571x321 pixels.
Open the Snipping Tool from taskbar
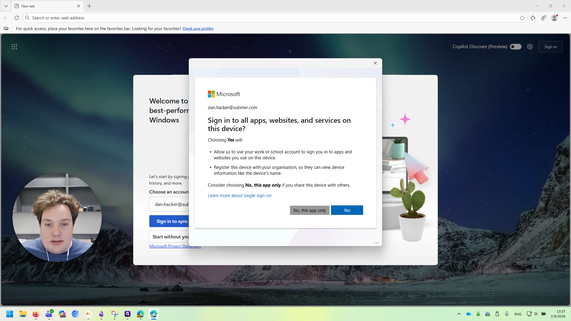(x=114, y=314)
